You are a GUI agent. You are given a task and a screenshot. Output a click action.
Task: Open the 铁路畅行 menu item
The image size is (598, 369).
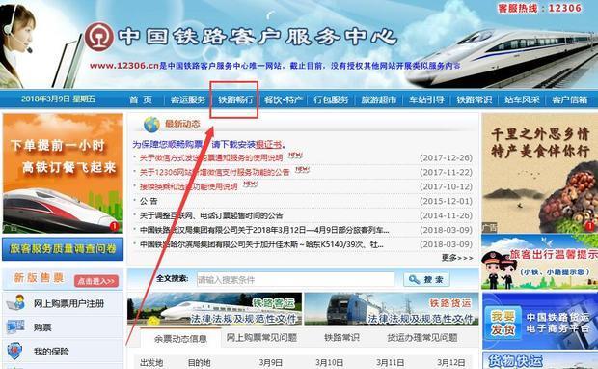(x=235, y=100)
